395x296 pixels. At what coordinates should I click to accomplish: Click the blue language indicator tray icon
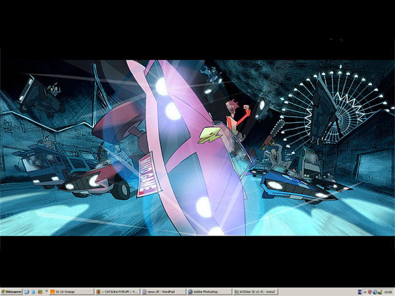click(x=359, y=292)
